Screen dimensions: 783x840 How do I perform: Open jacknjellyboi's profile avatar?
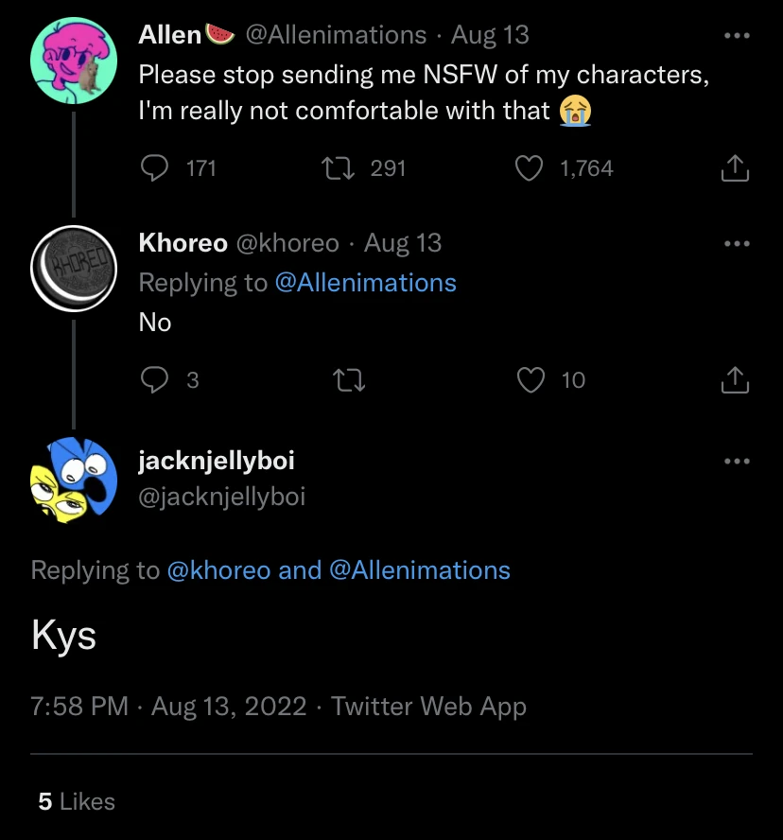73,481
